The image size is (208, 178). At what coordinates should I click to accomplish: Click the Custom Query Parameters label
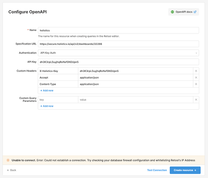(28, 100)
